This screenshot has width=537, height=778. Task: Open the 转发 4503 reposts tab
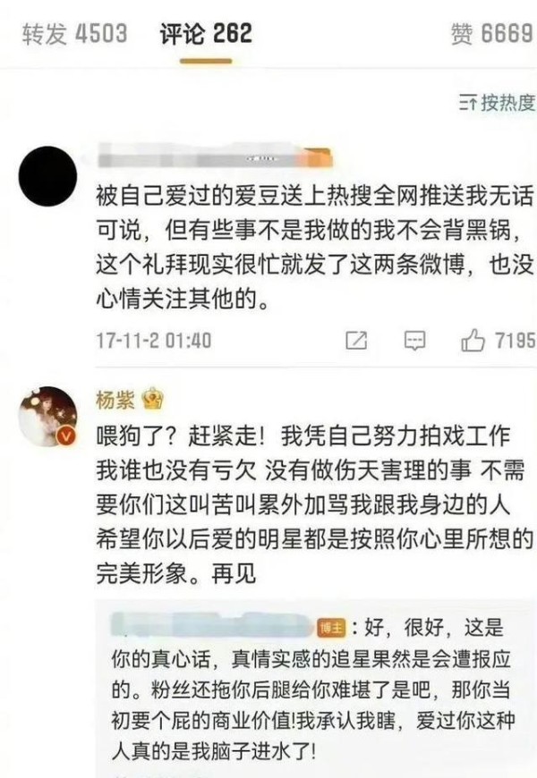pyautogui.click(x=74, y=34)
